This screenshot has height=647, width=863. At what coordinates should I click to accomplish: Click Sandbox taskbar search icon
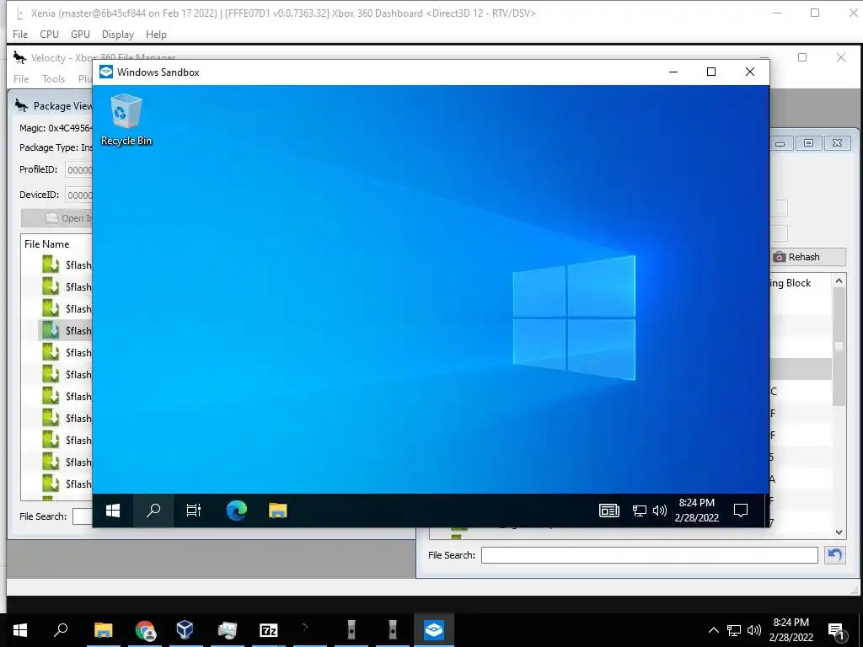click(x=153, y=511)
